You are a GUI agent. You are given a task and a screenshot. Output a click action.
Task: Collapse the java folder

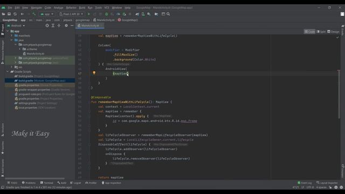(12, 40)
